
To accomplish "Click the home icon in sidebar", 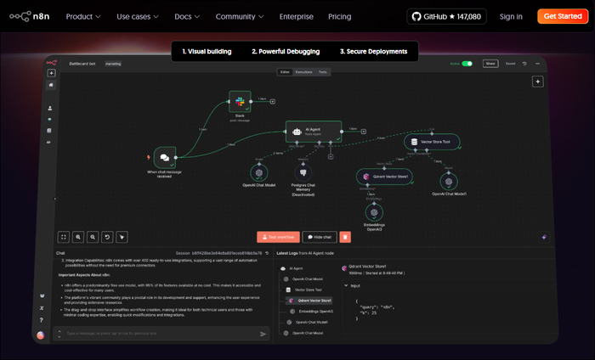I will 51,85.
